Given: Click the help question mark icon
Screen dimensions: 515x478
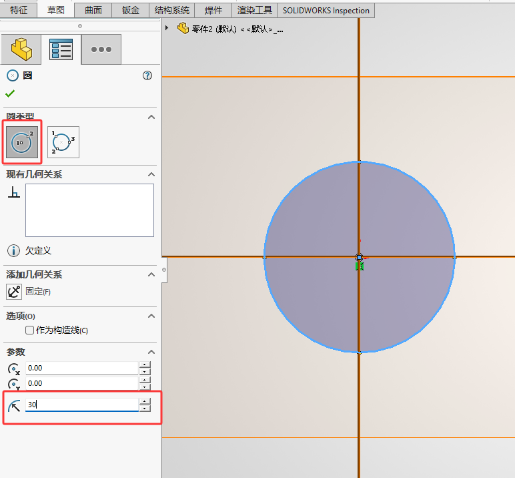Looking at the screenshot, I should [147, 75].
